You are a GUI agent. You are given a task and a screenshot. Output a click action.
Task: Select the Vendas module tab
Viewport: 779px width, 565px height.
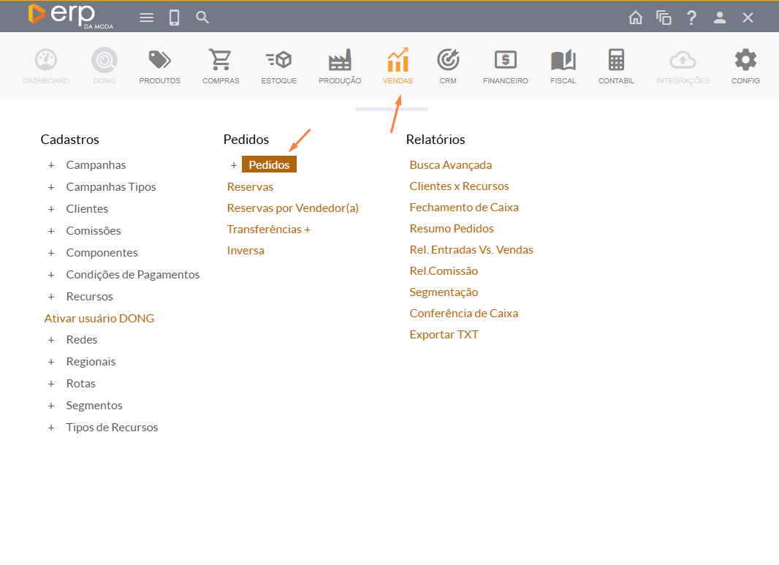coord(398,66)
